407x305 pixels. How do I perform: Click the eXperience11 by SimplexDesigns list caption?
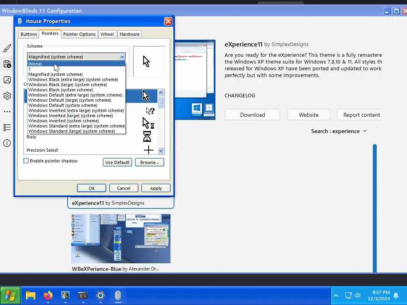click(108, 203)
